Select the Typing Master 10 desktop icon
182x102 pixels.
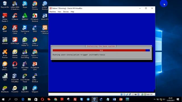point(25,42)
